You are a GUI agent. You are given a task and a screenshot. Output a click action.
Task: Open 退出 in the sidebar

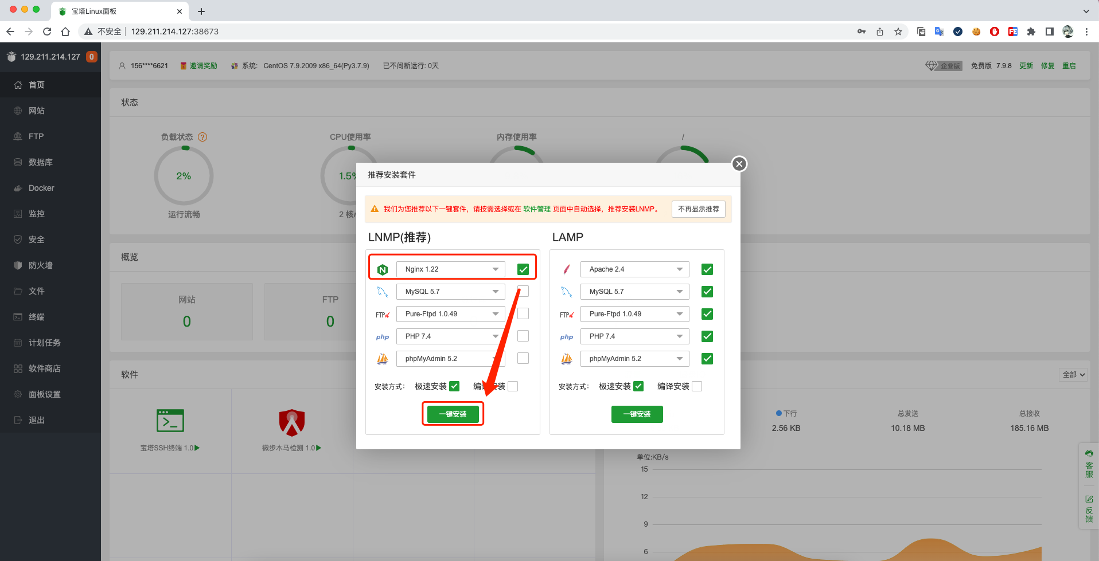(x=50, y=420)
